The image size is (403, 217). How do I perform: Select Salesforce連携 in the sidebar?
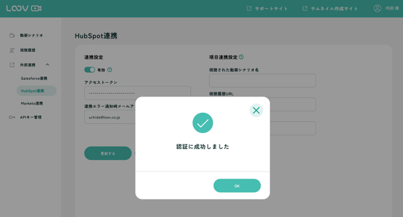pos(34,79)
